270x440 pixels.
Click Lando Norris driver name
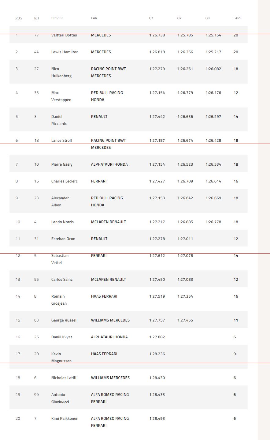62,222
